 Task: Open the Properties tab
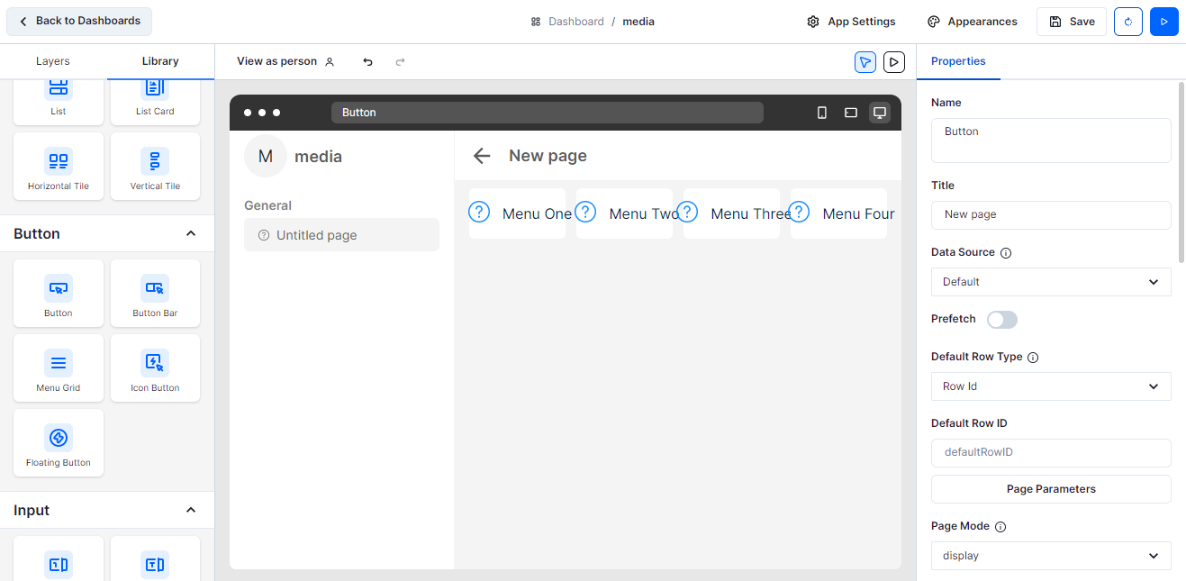point(958,61)
